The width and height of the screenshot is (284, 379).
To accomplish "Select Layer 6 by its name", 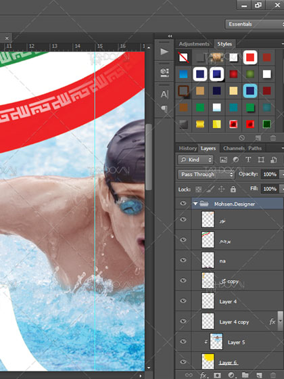I will pyautogui.click(x=229, y=363).
